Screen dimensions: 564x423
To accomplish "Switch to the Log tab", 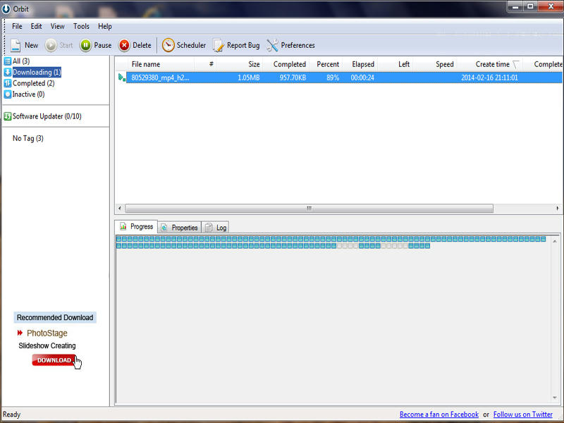I will 216,227.
